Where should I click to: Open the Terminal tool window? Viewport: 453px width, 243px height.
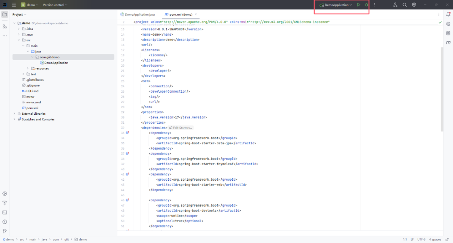[x=5, y=212]
